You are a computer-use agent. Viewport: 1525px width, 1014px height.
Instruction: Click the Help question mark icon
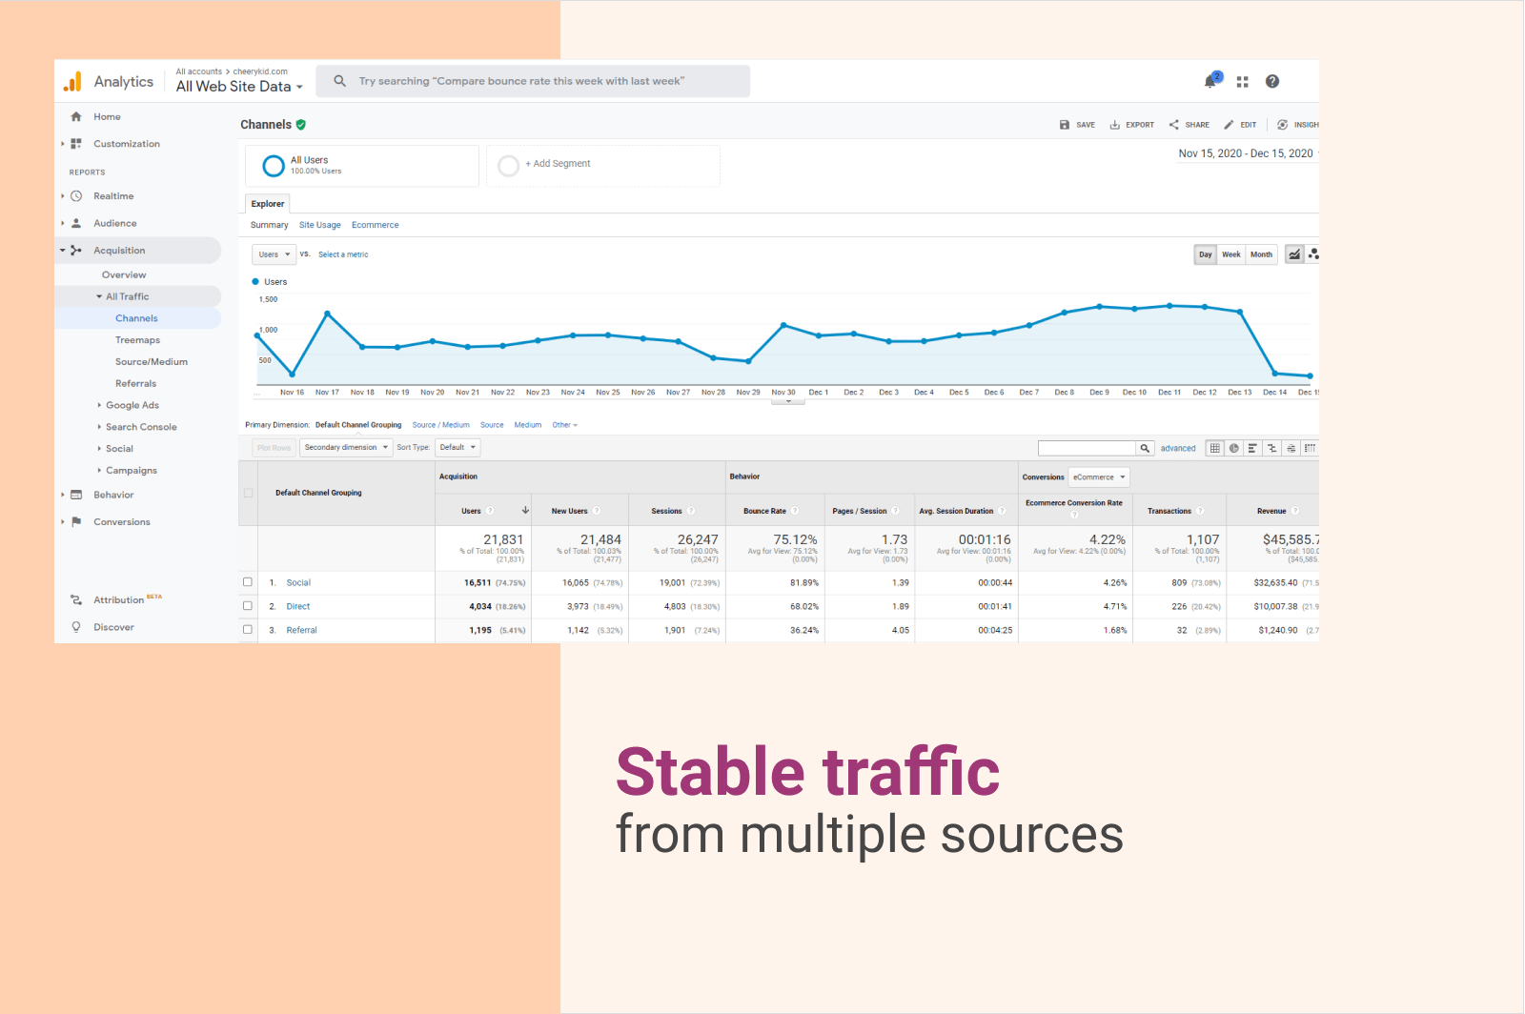point(1272,82)
